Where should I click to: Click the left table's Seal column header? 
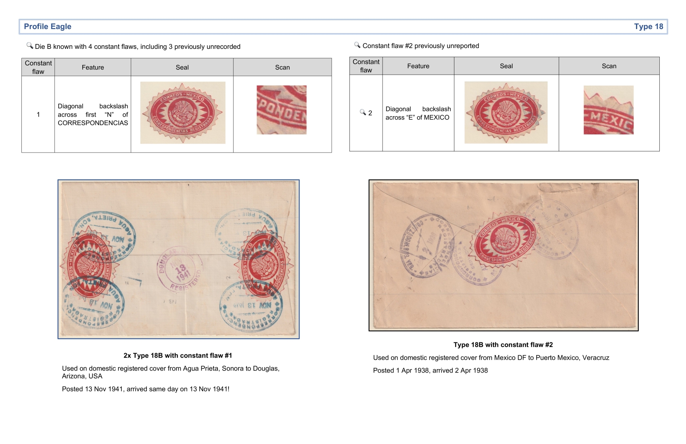(182, 67)
